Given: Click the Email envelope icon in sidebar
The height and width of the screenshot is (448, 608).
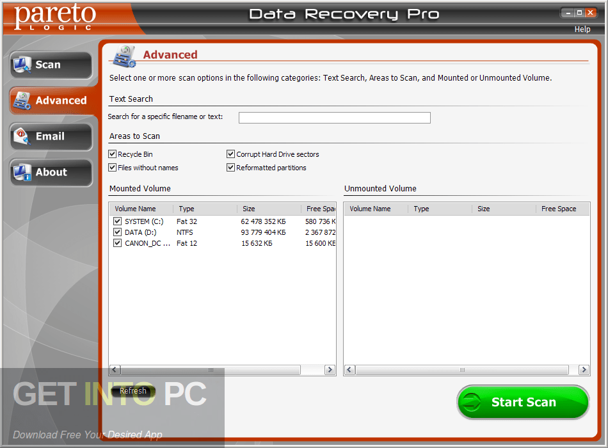Looking at the screenshot, I should click(22, 136).
